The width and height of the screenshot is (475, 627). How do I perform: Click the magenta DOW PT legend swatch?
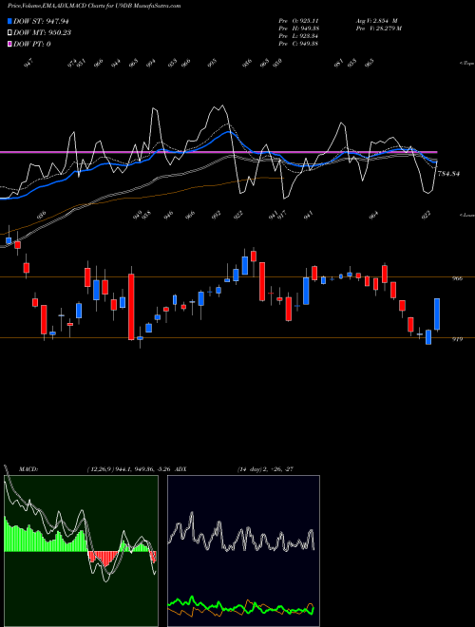coord(10,44)
